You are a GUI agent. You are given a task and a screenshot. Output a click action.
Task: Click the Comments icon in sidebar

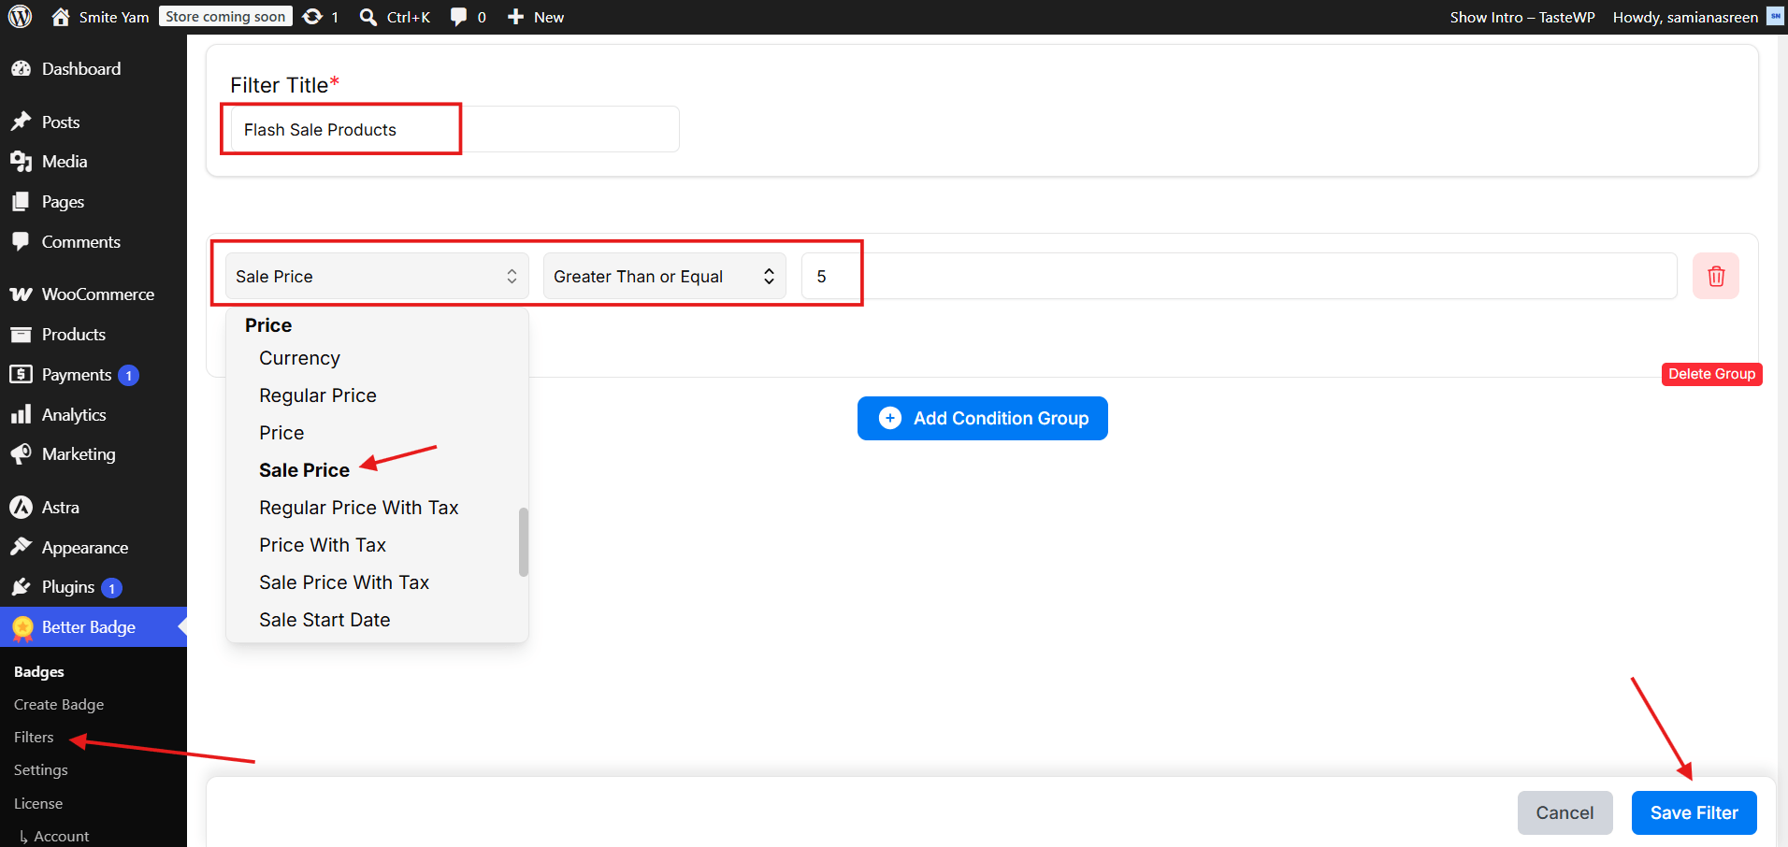tap(21, 241)
